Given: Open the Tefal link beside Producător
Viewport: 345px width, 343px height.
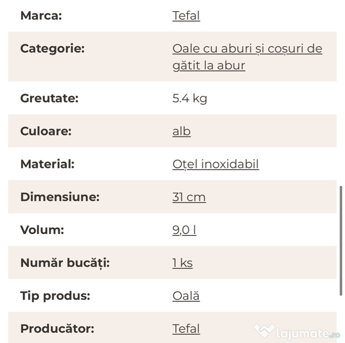Looking at the screenshot, I should point(186,329).
